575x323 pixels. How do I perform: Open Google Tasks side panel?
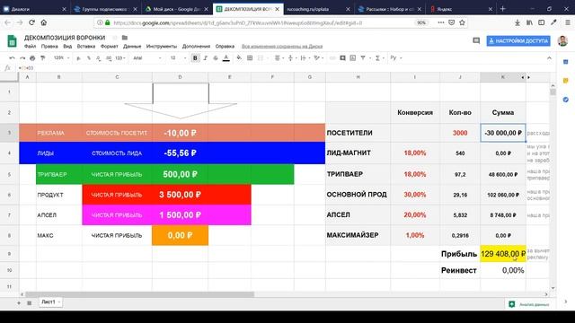click(x=565, y=100)
